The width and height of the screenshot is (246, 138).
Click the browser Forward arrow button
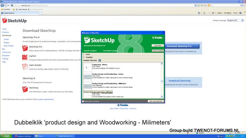(6, 5)
